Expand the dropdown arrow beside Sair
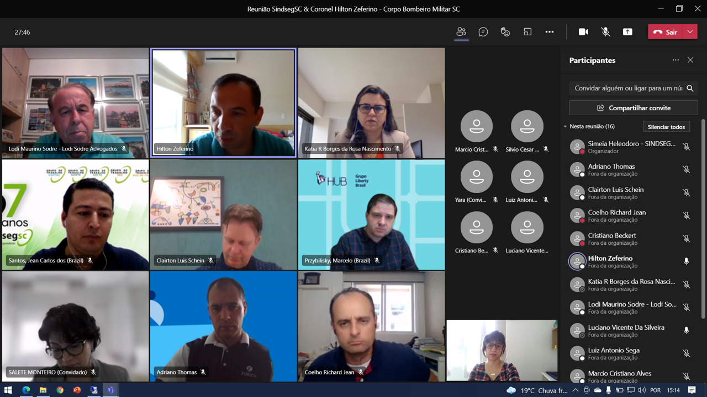The width and height of the screenshot is (707, 397). pos(690,32)
